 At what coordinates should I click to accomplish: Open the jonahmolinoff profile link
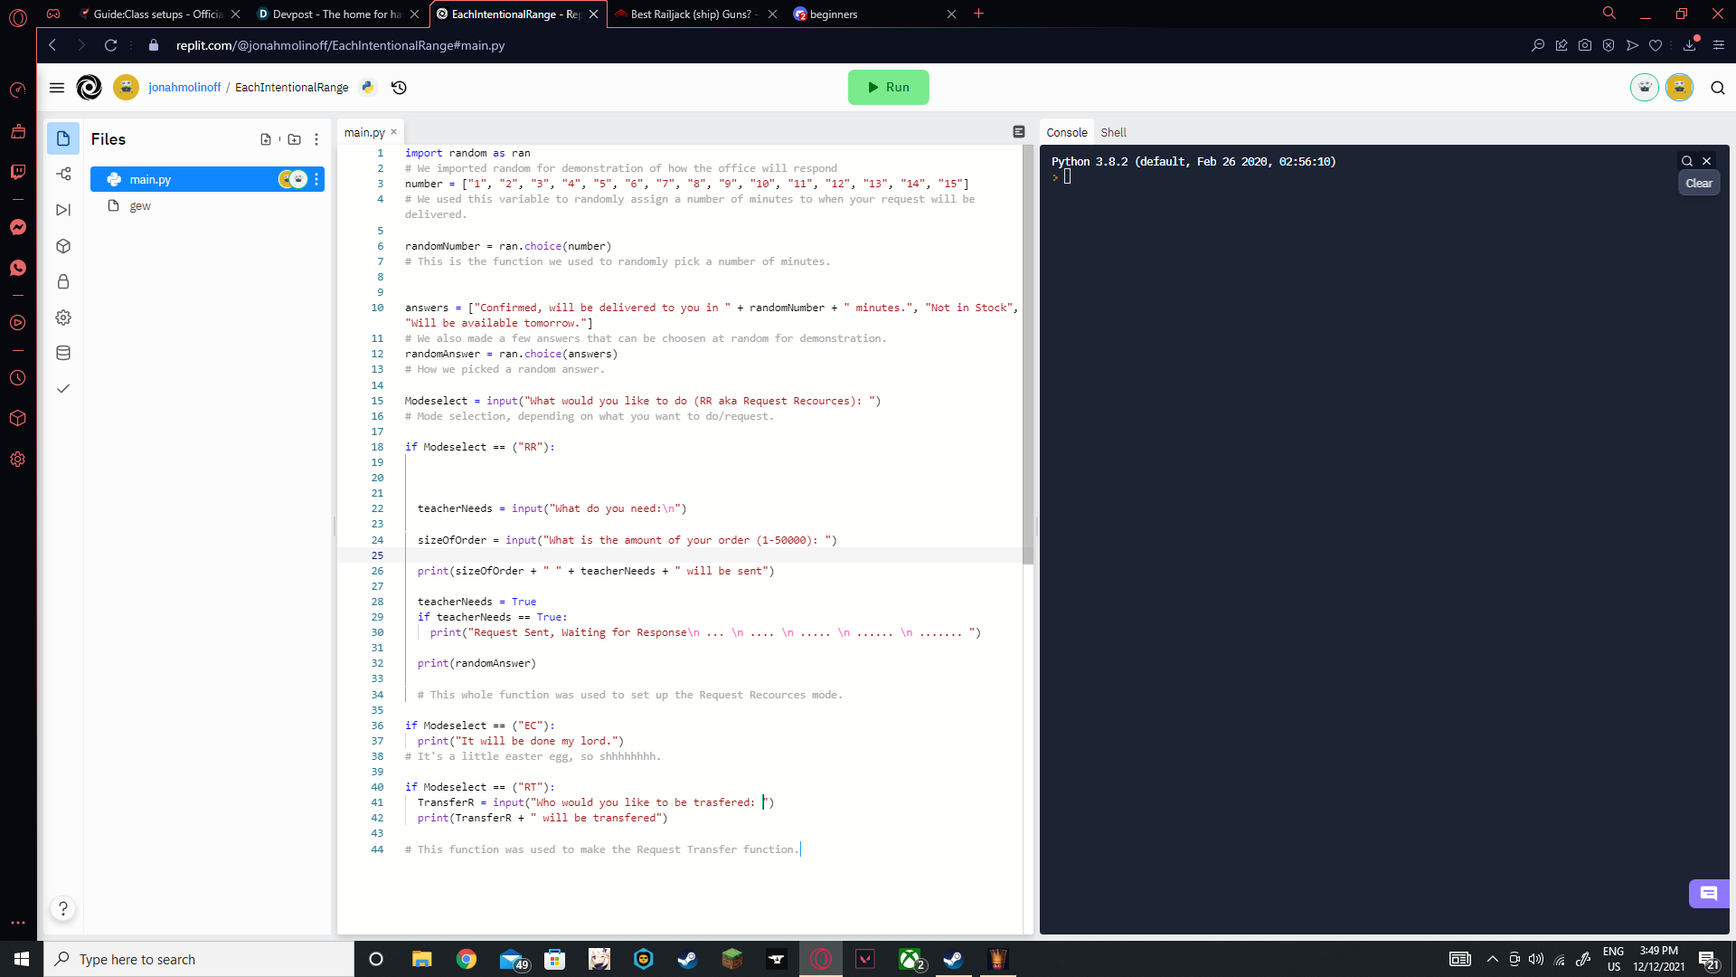(184, 88)
